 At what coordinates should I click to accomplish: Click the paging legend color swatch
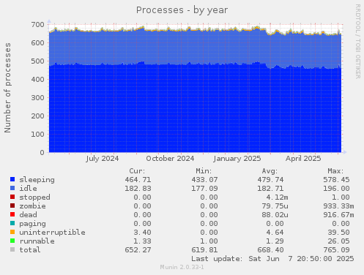pos(12,223)
